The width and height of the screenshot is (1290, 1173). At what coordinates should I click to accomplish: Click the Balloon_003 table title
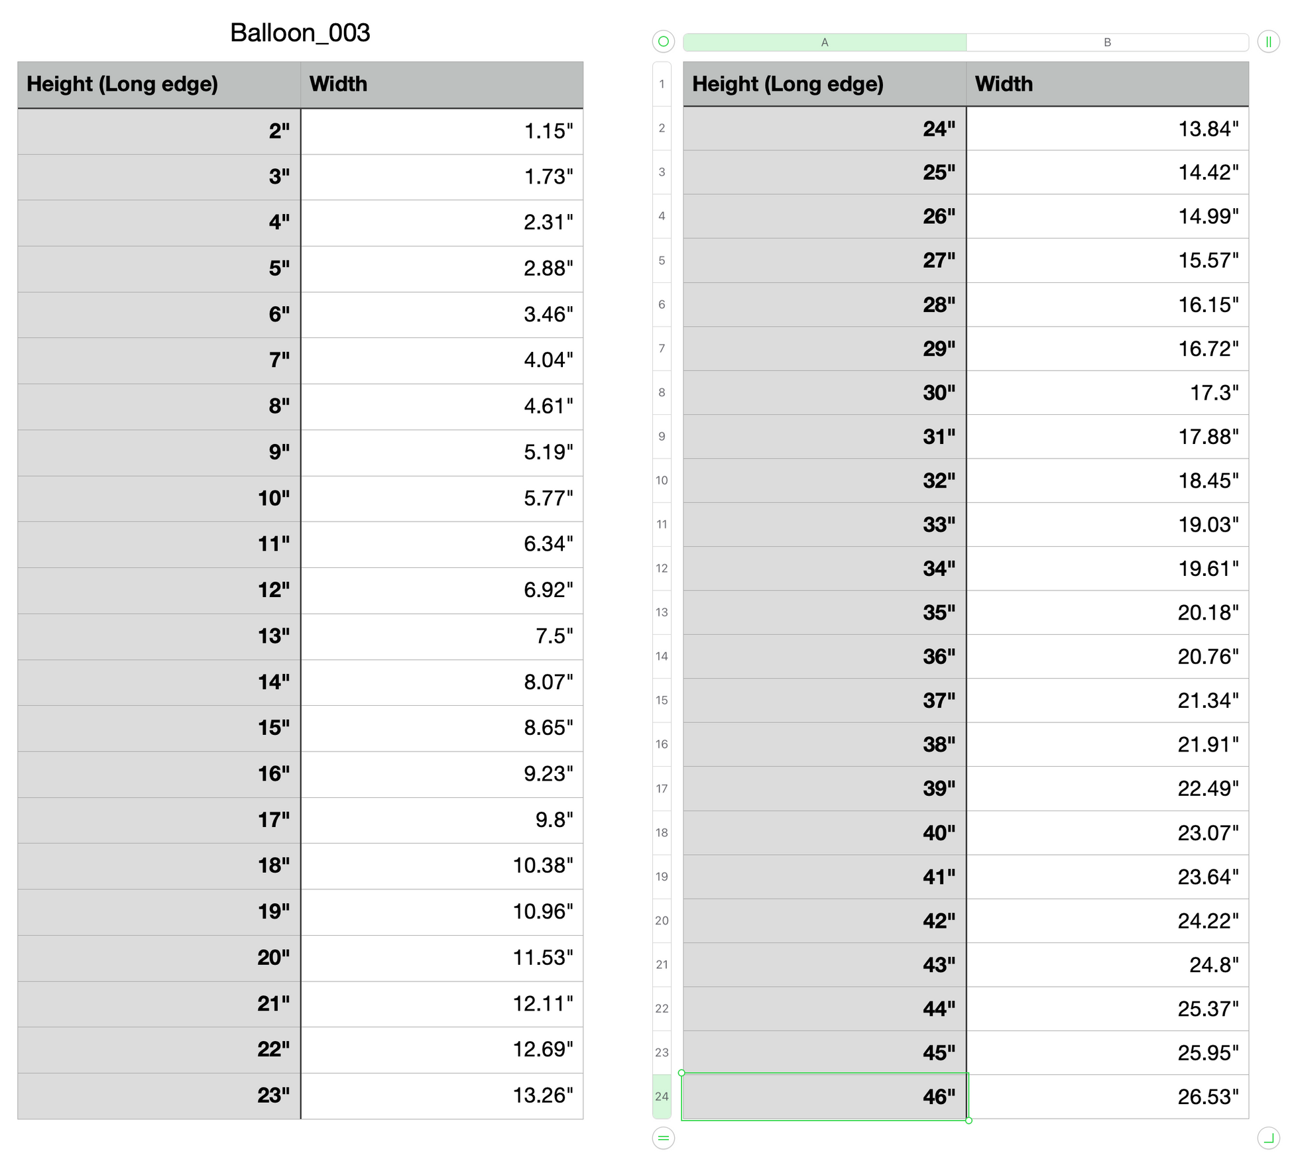coord(300,32)
